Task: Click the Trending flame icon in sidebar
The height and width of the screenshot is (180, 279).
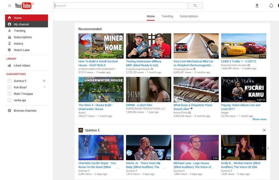Action: click(10, 31)
